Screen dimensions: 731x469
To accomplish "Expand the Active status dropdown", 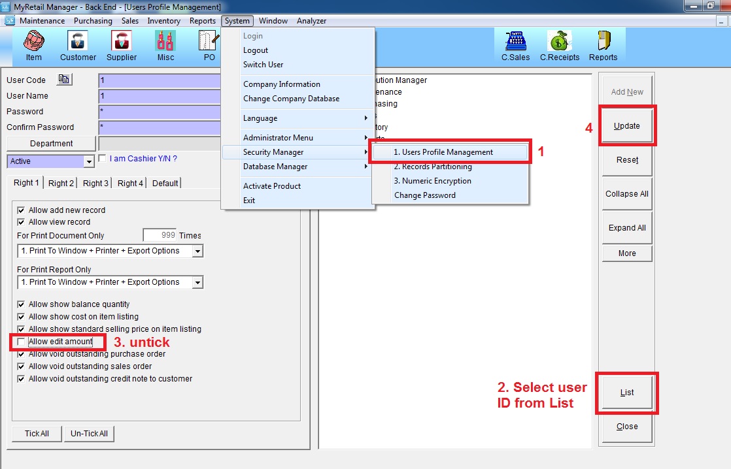I will 89,161.
